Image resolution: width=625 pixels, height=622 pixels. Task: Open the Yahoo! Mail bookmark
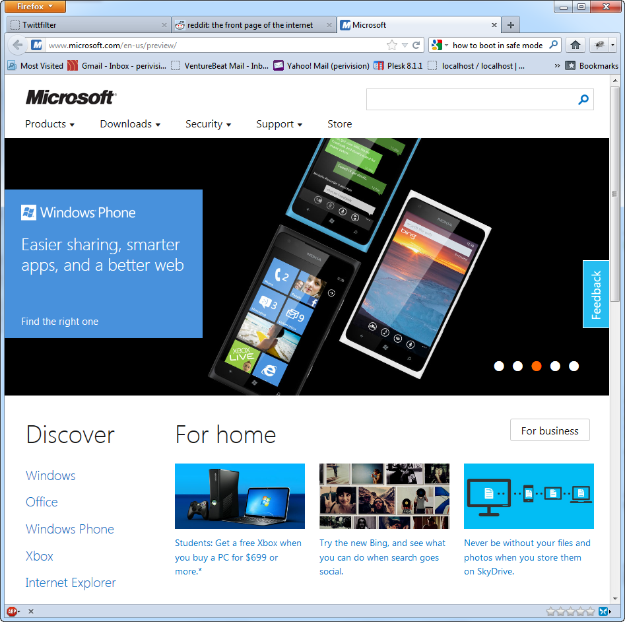pos(321,66)
